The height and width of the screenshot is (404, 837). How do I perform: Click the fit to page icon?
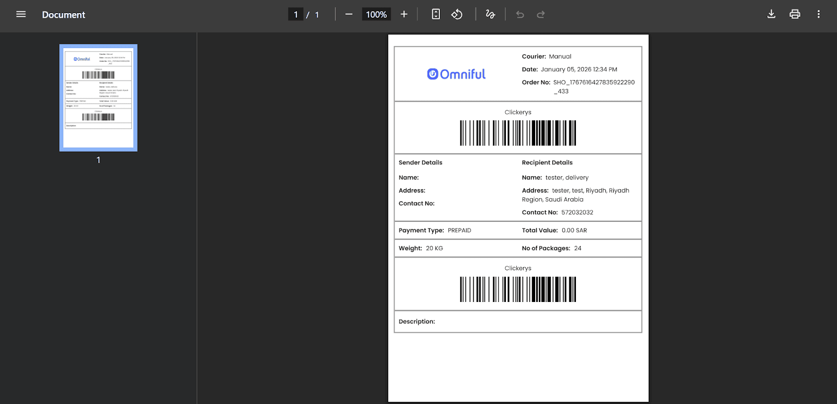click(x=436, y=15)
